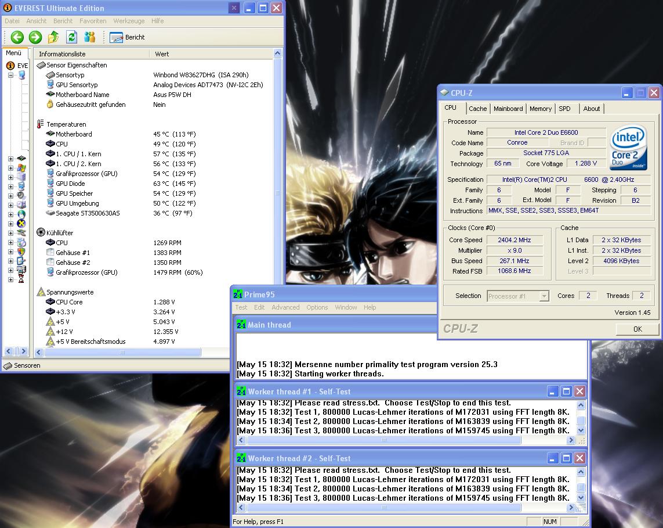Open the Favoriten menu in EVEREST
Viewport: 663px width, 528px height.
(93, 21)
